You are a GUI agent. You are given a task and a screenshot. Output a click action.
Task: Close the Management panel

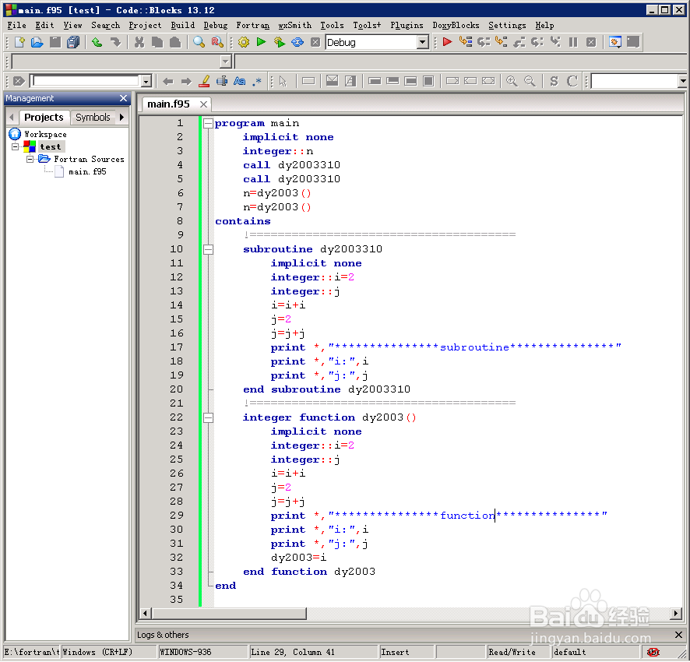pyautogui.click(x=123, y=98)
